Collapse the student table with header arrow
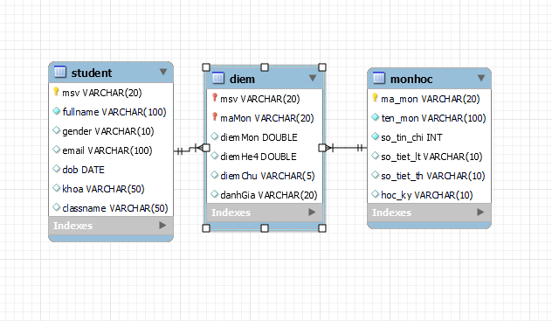 [163, 72]
